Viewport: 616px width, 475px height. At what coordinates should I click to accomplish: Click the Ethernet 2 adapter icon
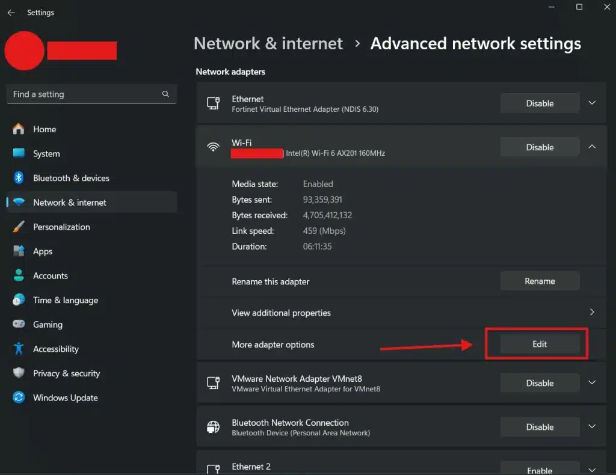click(214, 468)
